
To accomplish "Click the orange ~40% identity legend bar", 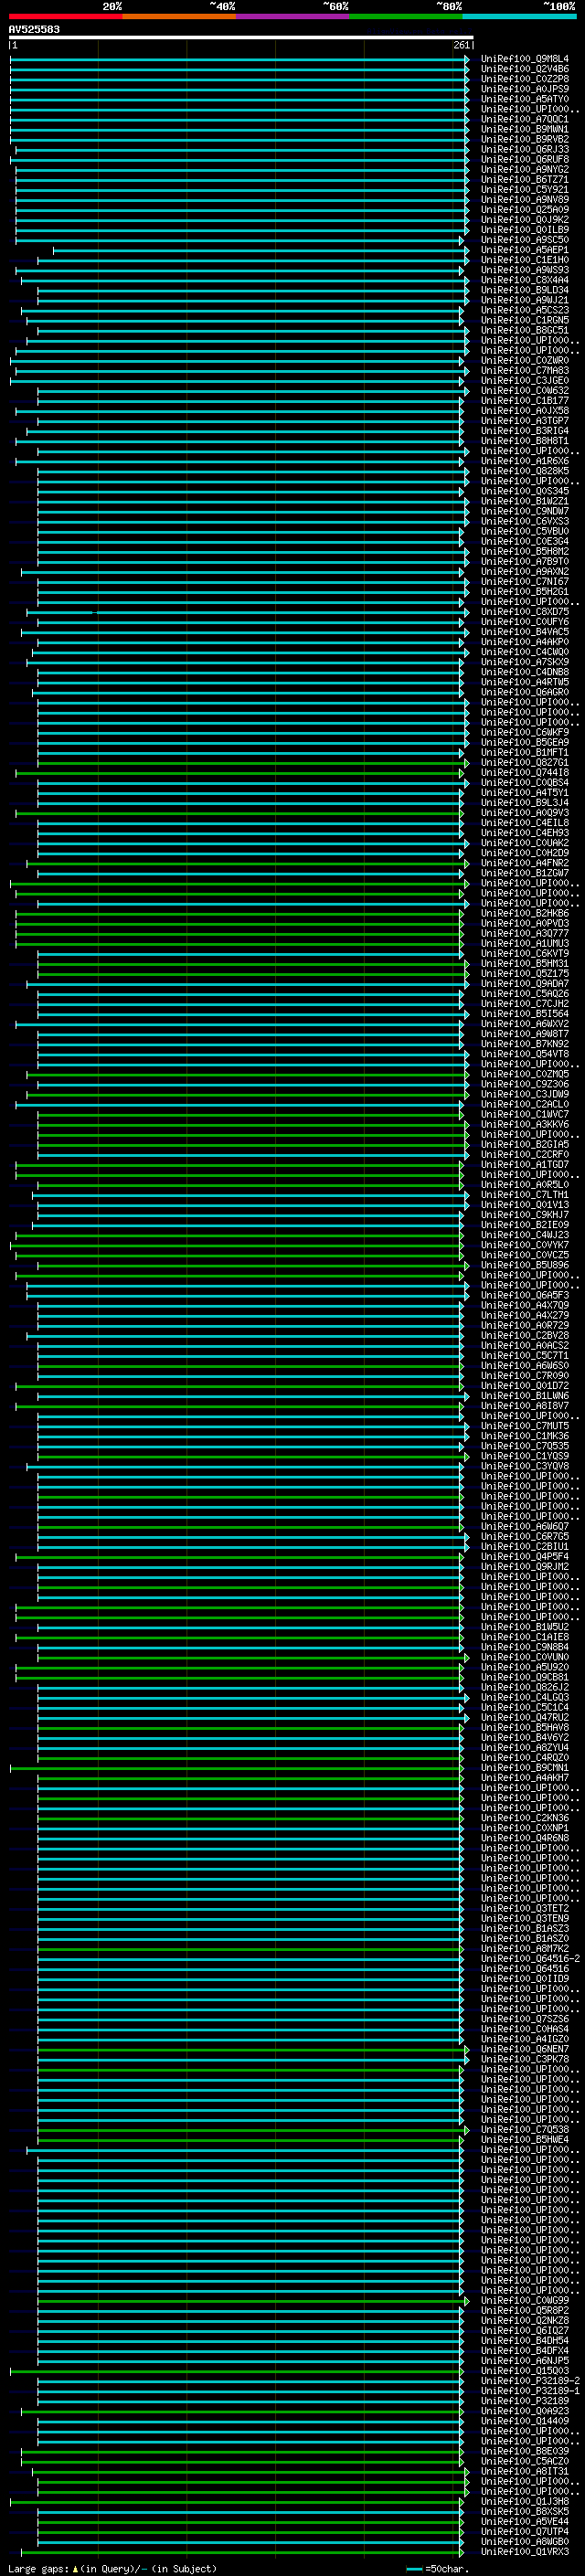I will coord(178,17).
